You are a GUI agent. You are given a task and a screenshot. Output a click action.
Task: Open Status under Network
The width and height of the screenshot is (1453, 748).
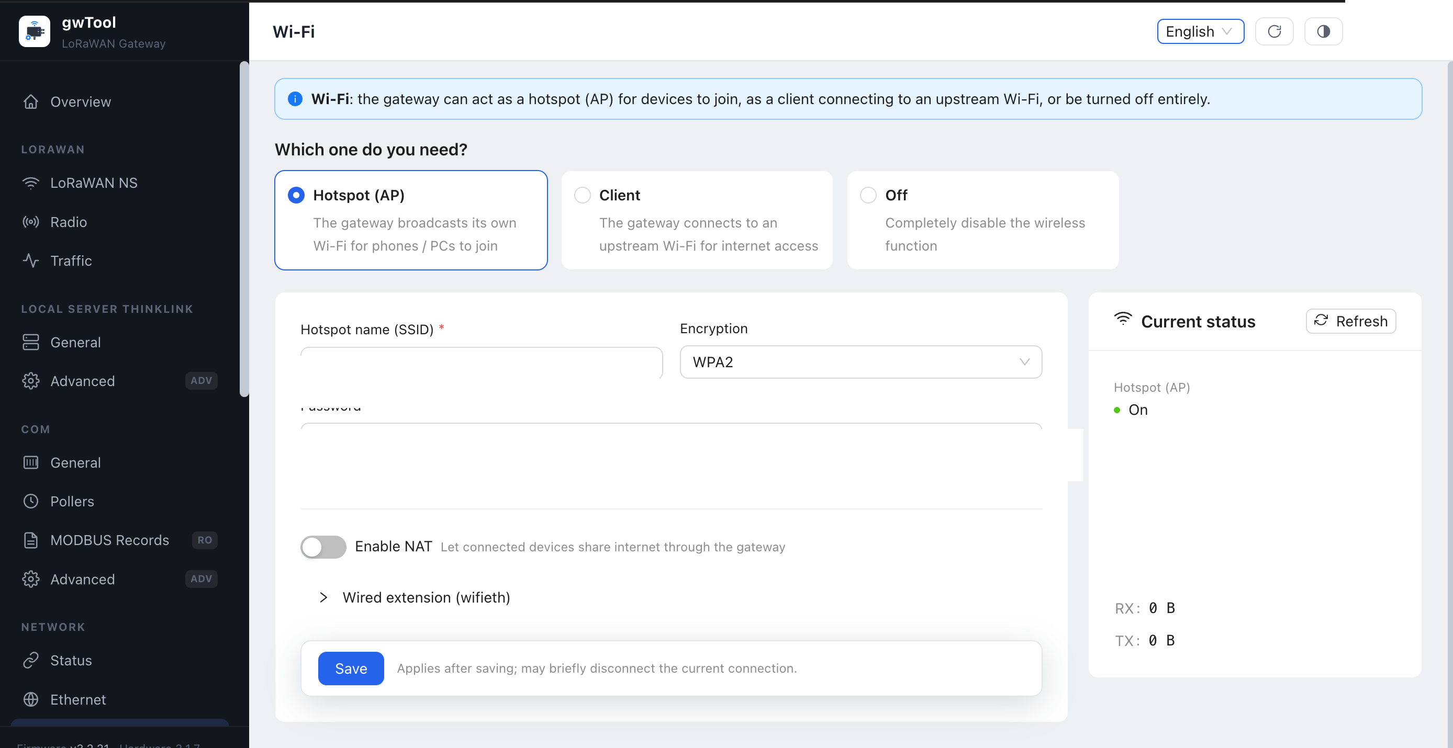pos(119,660)
